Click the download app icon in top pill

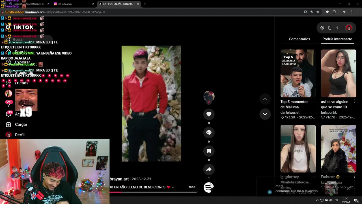click(337, 28)
